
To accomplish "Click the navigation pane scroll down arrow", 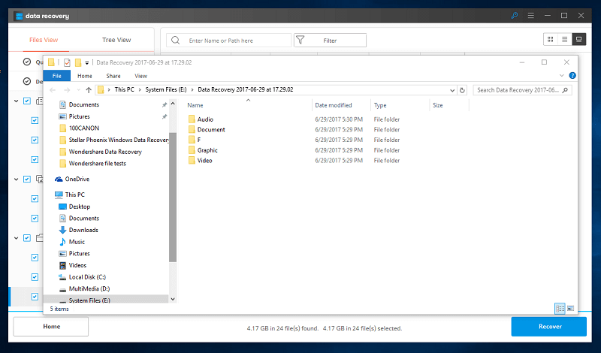I will [x=173, y=300].
